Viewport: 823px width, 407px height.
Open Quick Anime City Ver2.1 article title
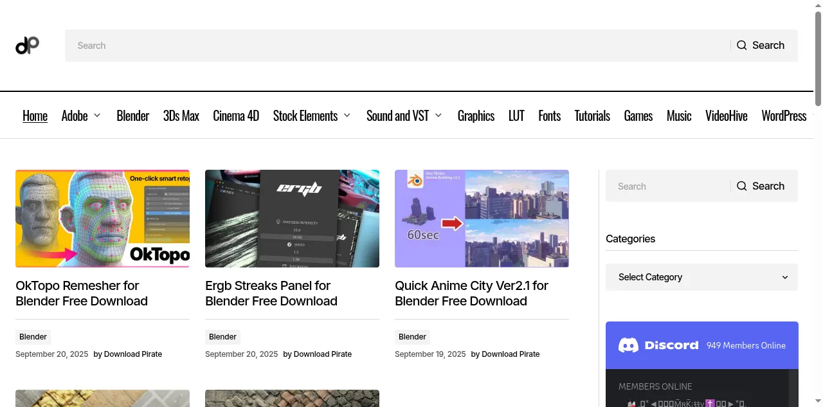tap(471, 293)
